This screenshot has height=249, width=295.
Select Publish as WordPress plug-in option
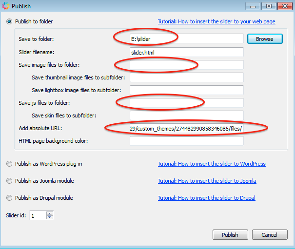[9, 164]
